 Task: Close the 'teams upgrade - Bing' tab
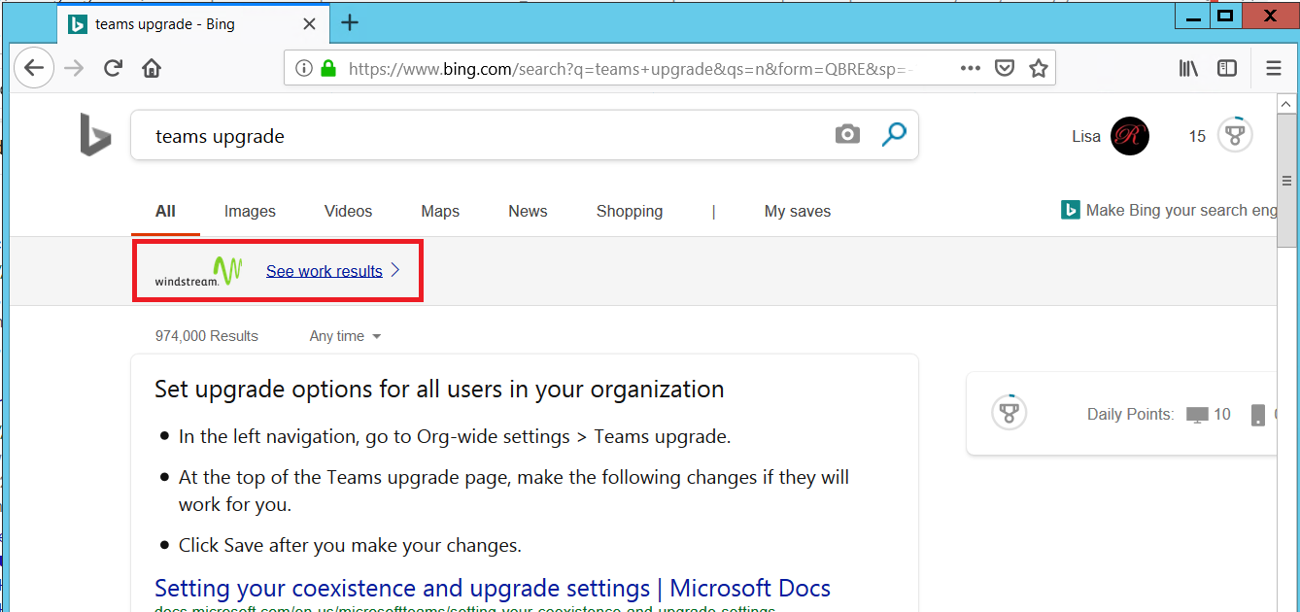click(x=309, y=24)
